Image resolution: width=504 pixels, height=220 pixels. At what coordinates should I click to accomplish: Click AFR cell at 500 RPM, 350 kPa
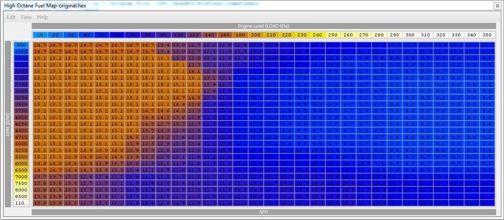486,45
